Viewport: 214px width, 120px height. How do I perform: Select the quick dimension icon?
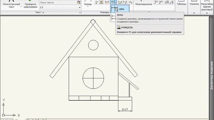point(107,2)
